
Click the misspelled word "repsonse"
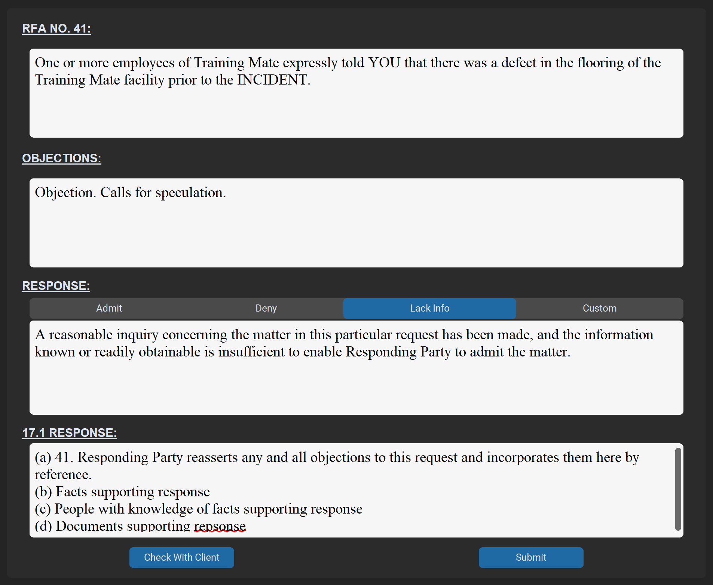(220, 526)
